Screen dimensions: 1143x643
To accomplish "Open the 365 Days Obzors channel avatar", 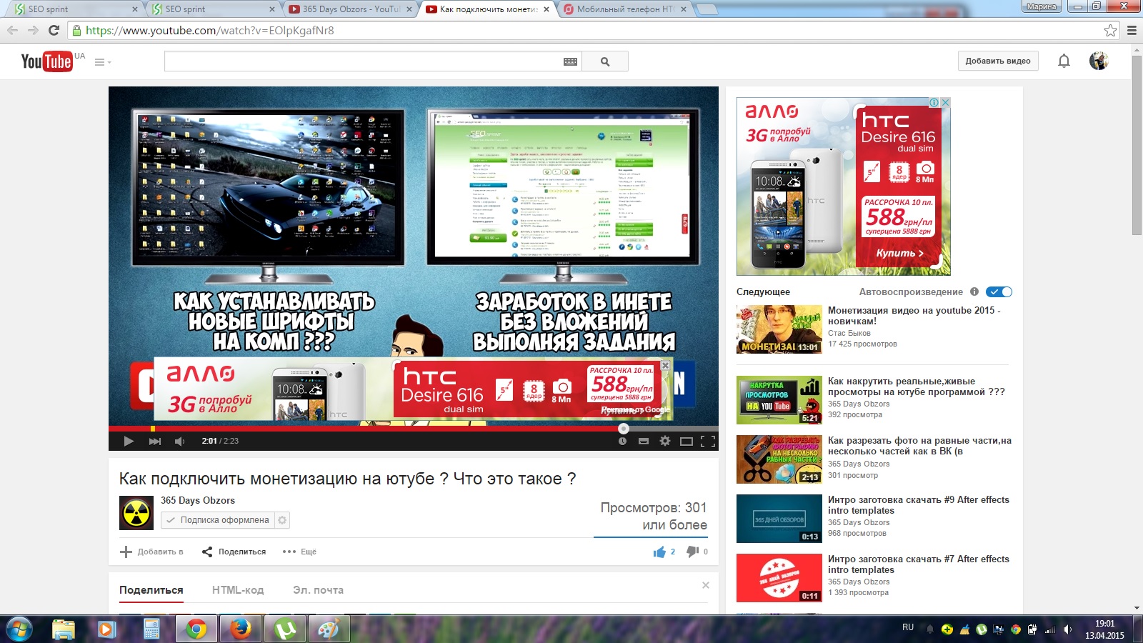I will pyautogui.click(x=136, y=513).
